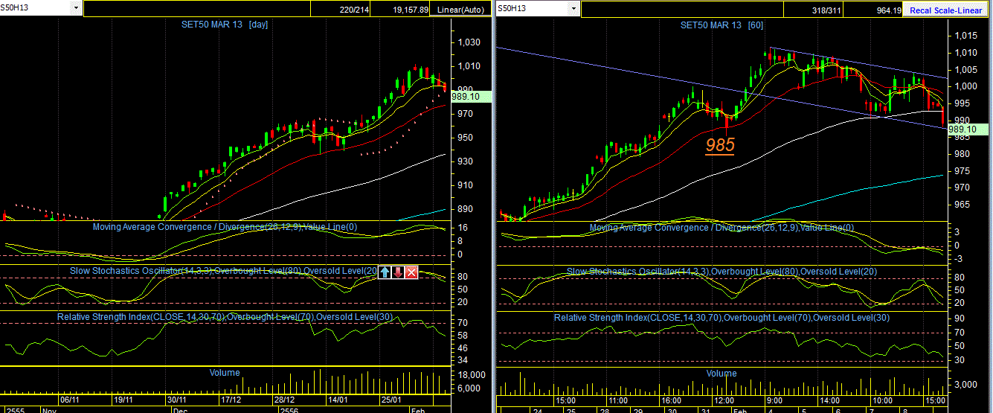This screenshot has width=993, height=413.
Task: Click the 19,157.89 value in the left header
Action: 410,10
